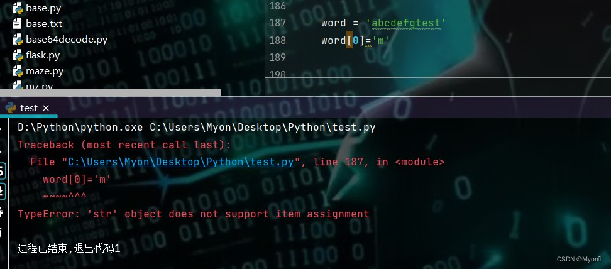Switch to the test run tab
The height and width of the screenshot is (269, 611).
click(x=29, y=108)
